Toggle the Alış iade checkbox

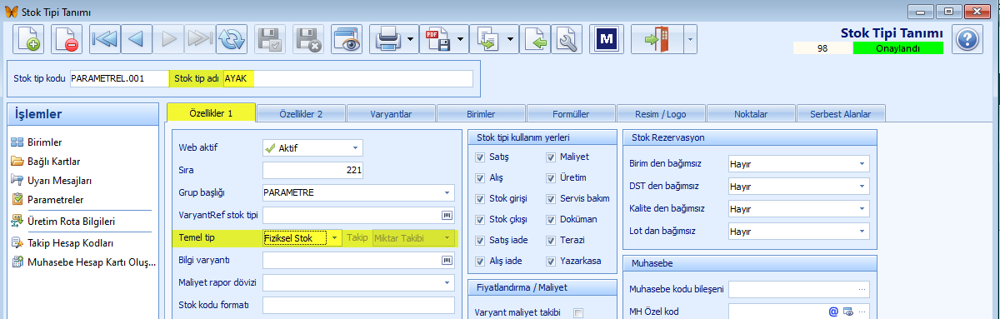coord(480,261)
